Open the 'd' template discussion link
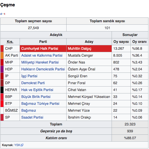 coord(1,14)
